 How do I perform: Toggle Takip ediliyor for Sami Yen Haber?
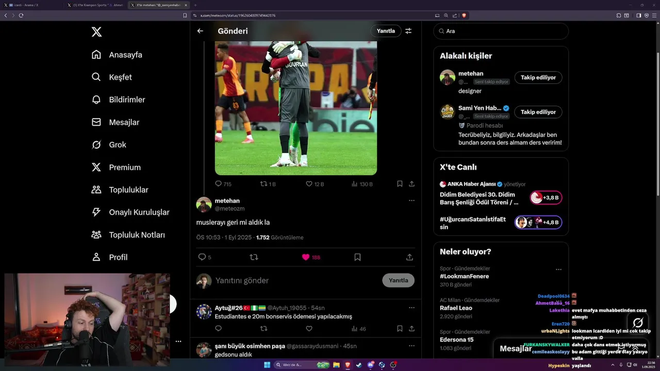pos(538,112)
